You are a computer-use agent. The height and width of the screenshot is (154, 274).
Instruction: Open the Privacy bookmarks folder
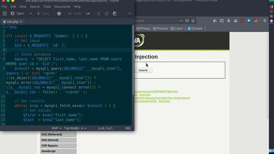tap(143, 29)
